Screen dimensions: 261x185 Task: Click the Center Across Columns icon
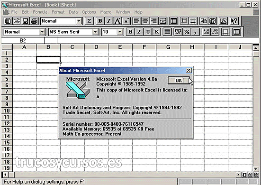pyautogui.click(x=163, y=21)
